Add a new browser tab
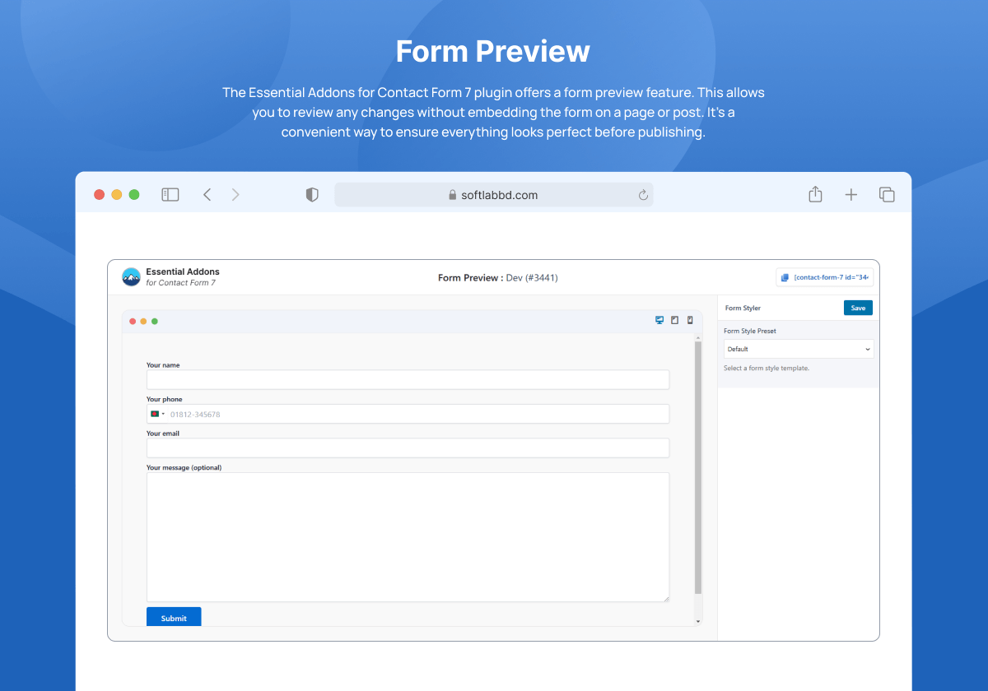Image resolution: width=988 pixels, height=691 pixels. [851, 195]
